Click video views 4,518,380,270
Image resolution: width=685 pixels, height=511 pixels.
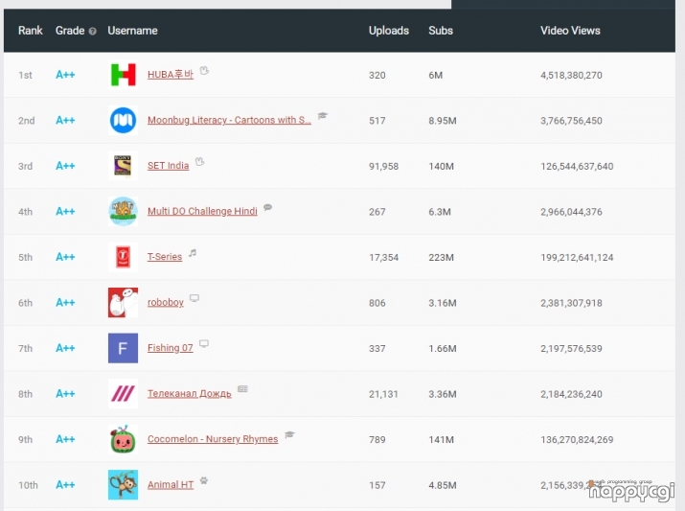coord(571,75)
